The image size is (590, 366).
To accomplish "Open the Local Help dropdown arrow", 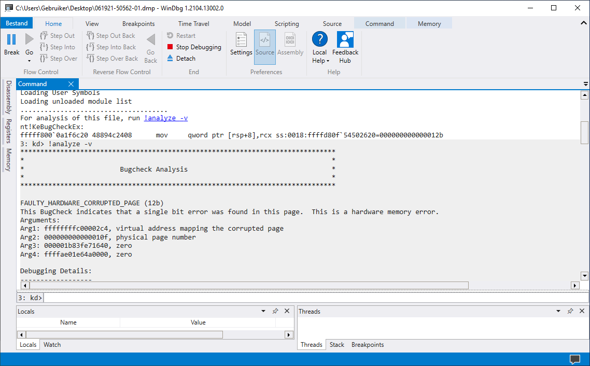I will tap(328, 61).
